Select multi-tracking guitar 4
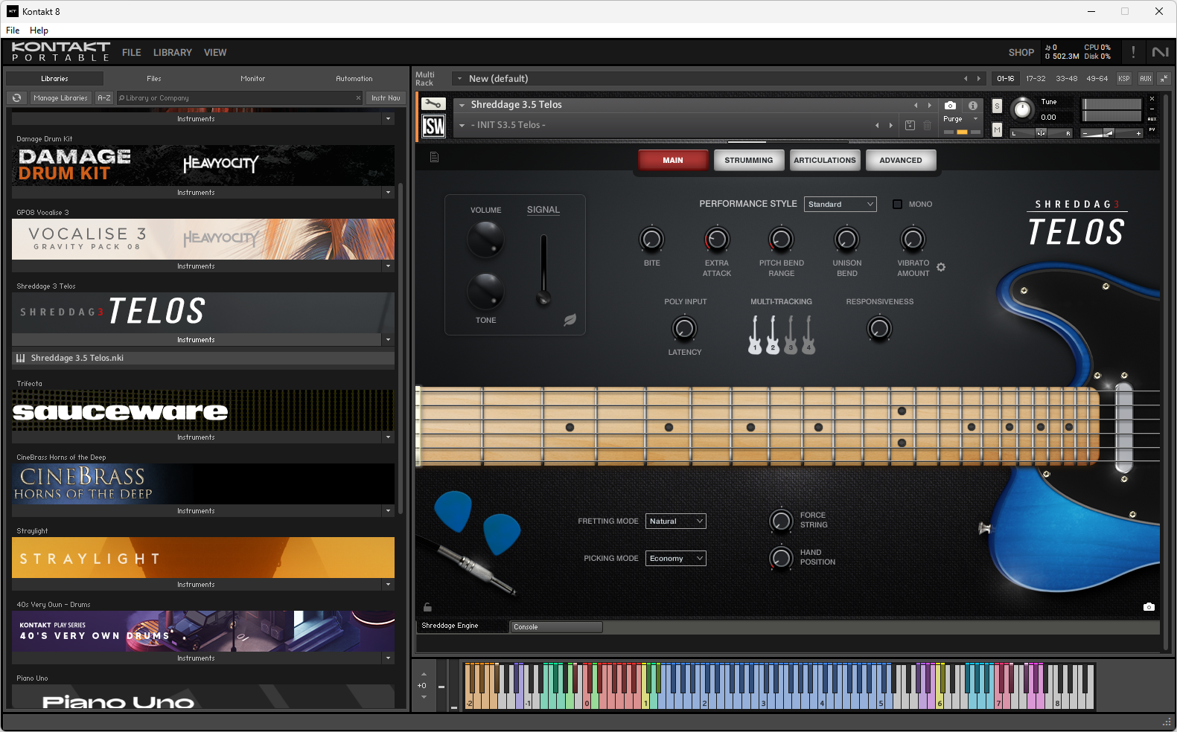The height and width of the screenshot is (732, 1177). [808, 335]
